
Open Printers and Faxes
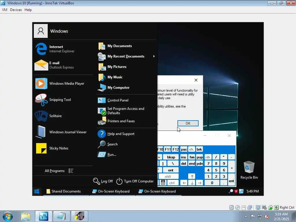point(127,121)
